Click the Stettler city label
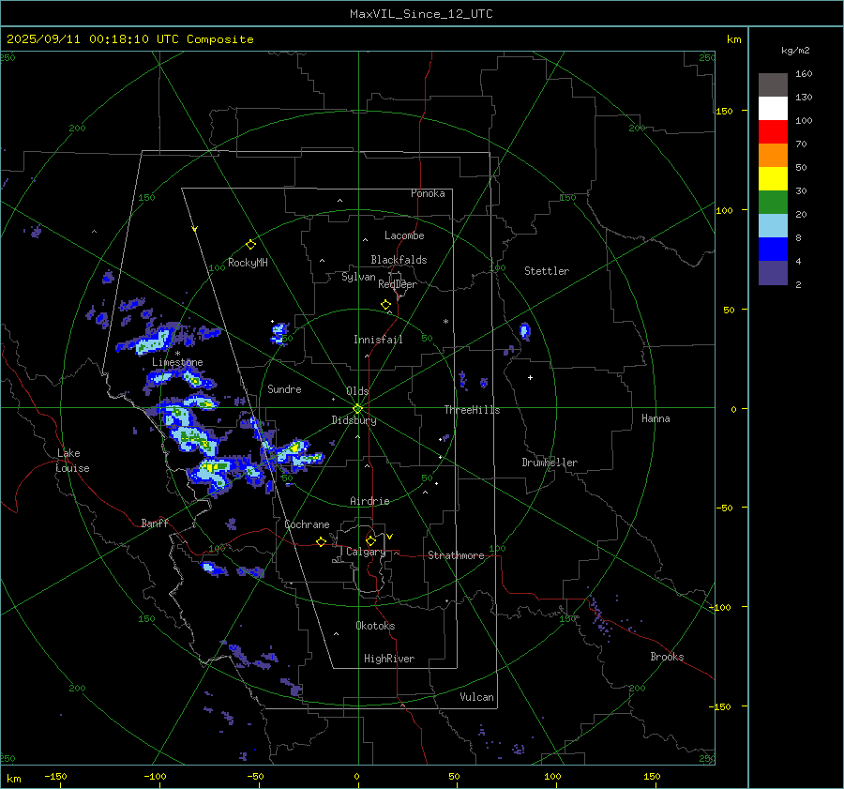 (547, 271)
